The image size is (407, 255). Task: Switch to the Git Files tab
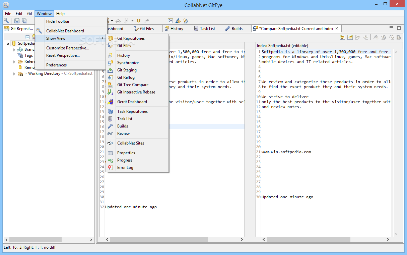[x=147, y=29]
